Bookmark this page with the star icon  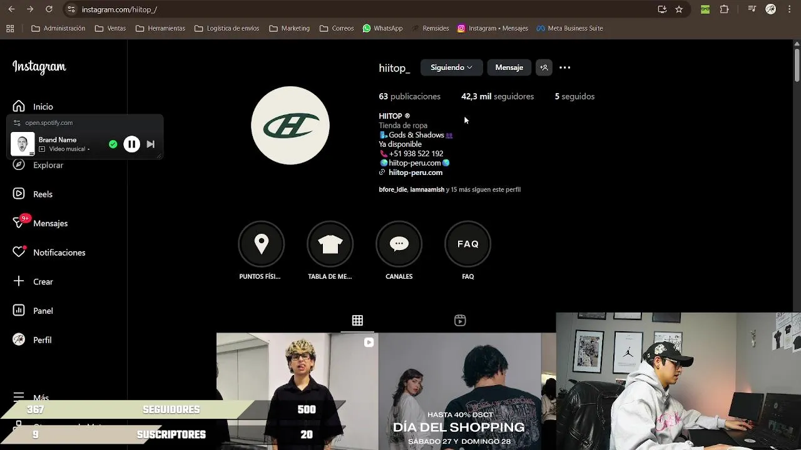click(x=679, y=9)
